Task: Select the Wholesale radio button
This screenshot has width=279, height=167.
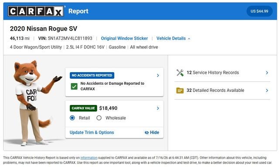Action: [99, 118]
